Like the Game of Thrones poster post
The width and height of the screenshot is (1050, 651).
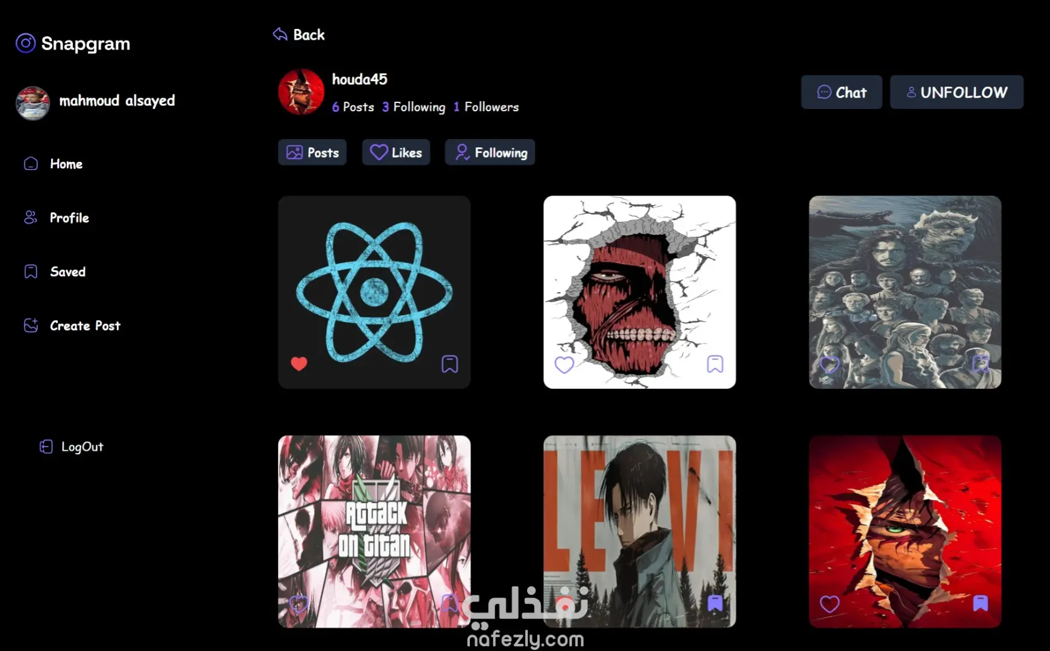[x=830, y=364]
